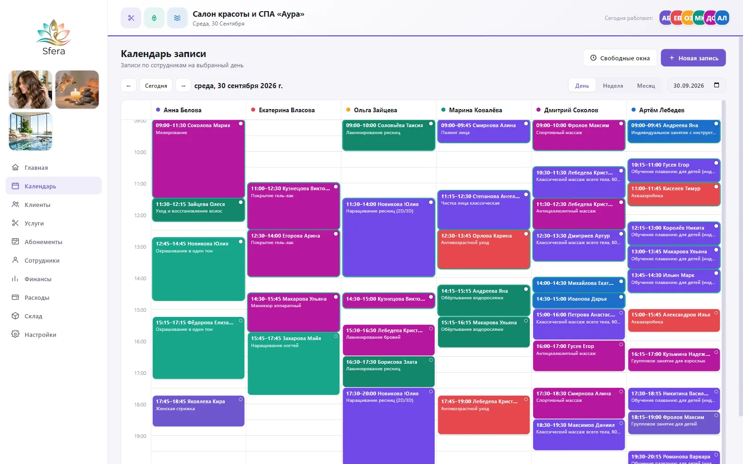The width and height of the screenshot is (743, 464).
Task: Open Услуги scissors icon in sidebar
Action: [x=15, y=223]
